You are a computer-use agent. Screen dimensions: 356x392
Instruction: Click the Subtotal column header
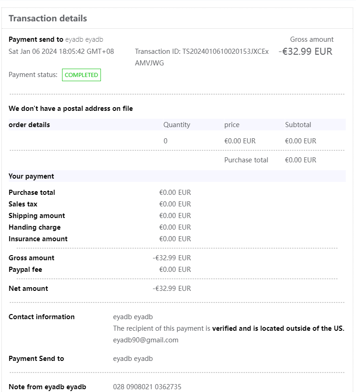tap(298, 125)
